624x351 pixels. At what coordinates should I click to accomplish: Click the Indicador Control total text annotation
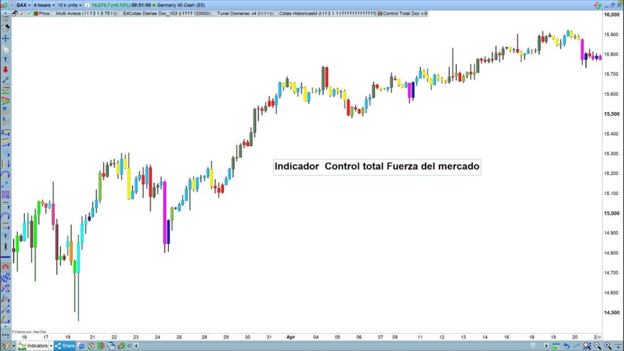pos(377,166)
